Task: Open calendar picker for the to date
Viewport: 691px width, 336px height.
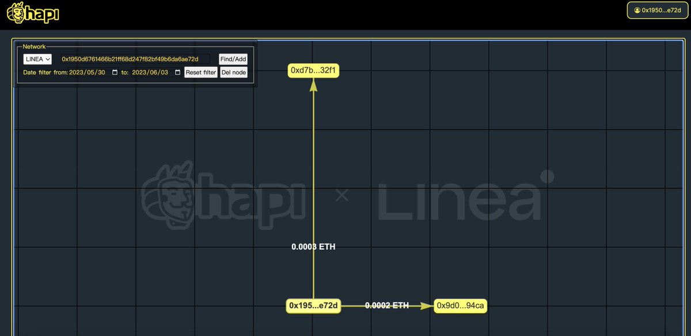Action: (177, 73)
